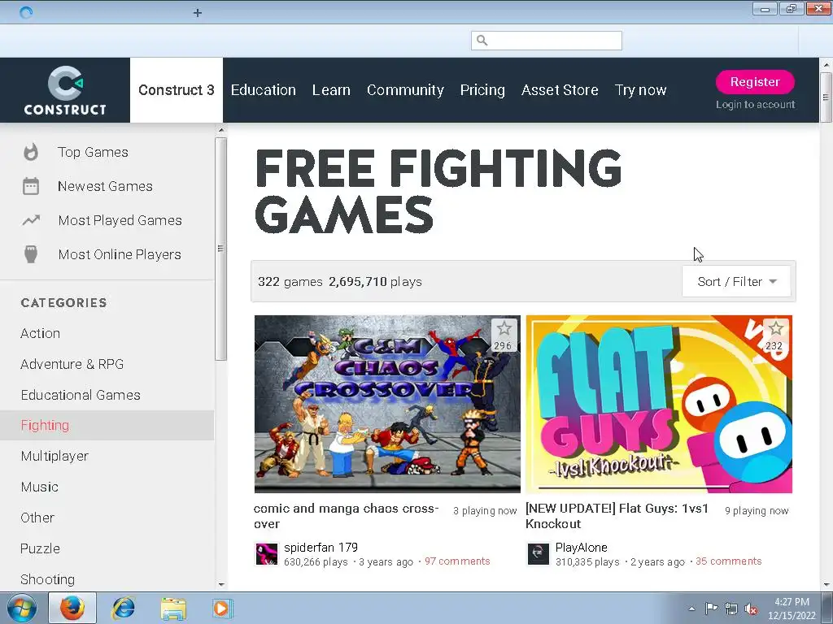Click "2,695,710 plays" text

pyautogui.click(x=375, y=282)
